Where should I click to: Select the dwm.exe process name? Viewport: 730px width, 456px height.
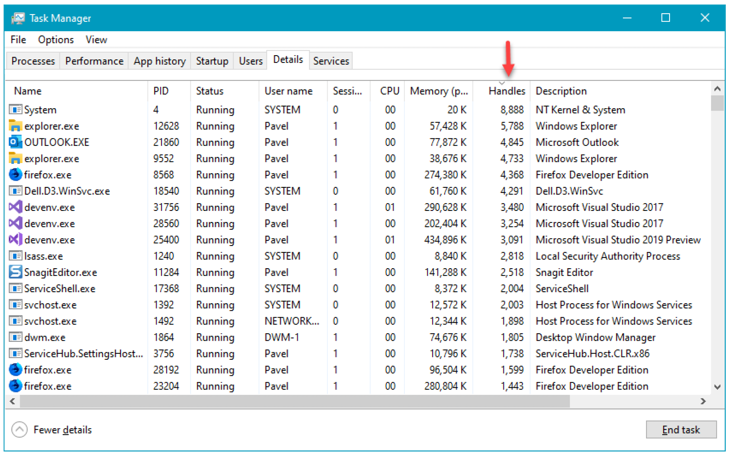point(45,337)
